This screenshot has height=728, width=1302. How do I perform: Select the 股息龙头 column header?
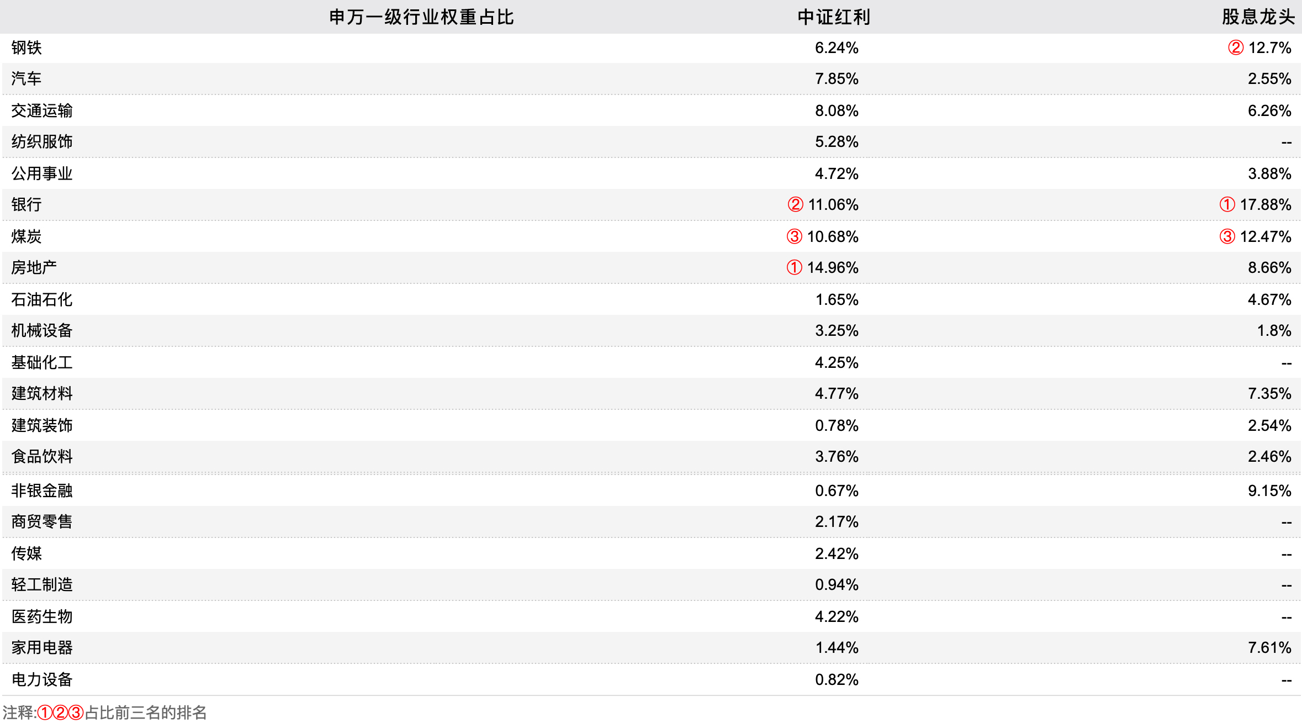point(1258,17)
